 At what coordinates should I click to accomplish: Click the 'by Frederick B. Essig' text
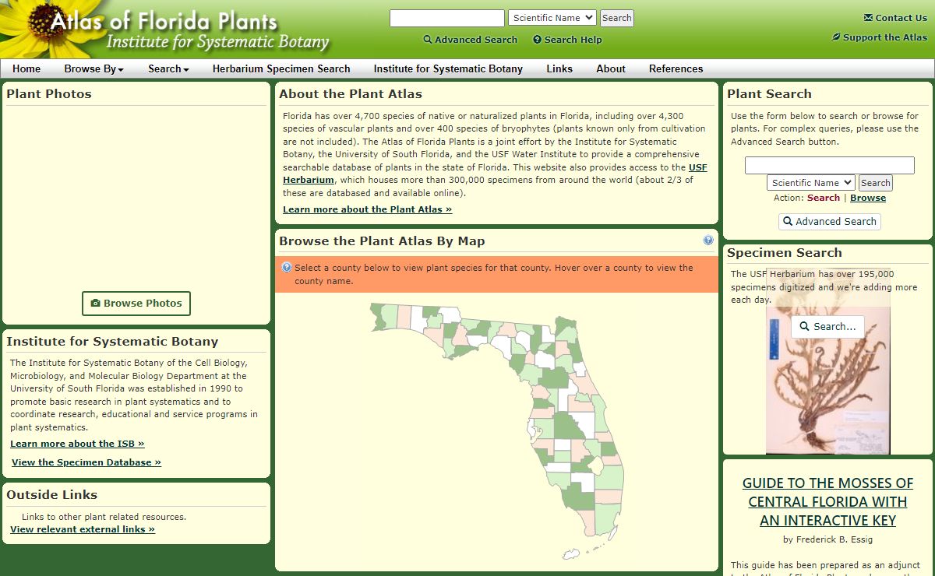coord(827,539)
